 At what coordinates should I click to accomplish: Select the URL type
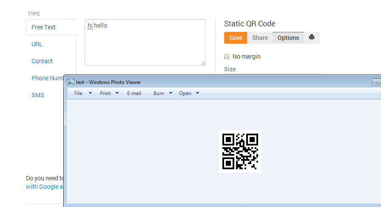pos(37,44)
